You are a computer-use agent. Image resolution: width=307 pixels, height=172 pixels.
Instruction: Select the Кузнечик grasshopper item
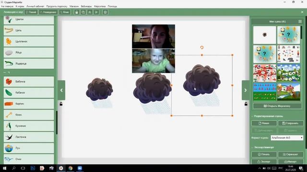tap(29, 126)
